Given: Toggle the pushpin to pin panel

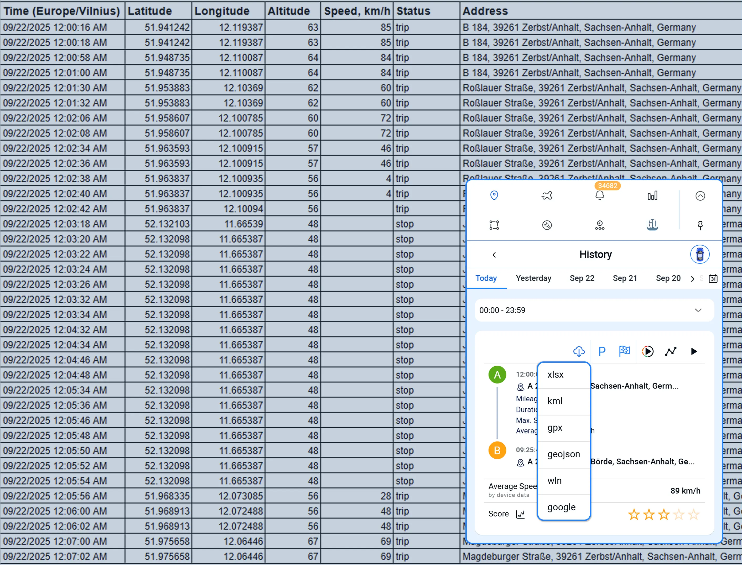Looking at the screenshot, I should click(700, 225).
